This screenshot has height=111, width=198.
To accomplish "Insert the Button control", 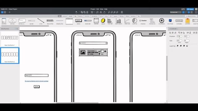I will click(78, 21).
